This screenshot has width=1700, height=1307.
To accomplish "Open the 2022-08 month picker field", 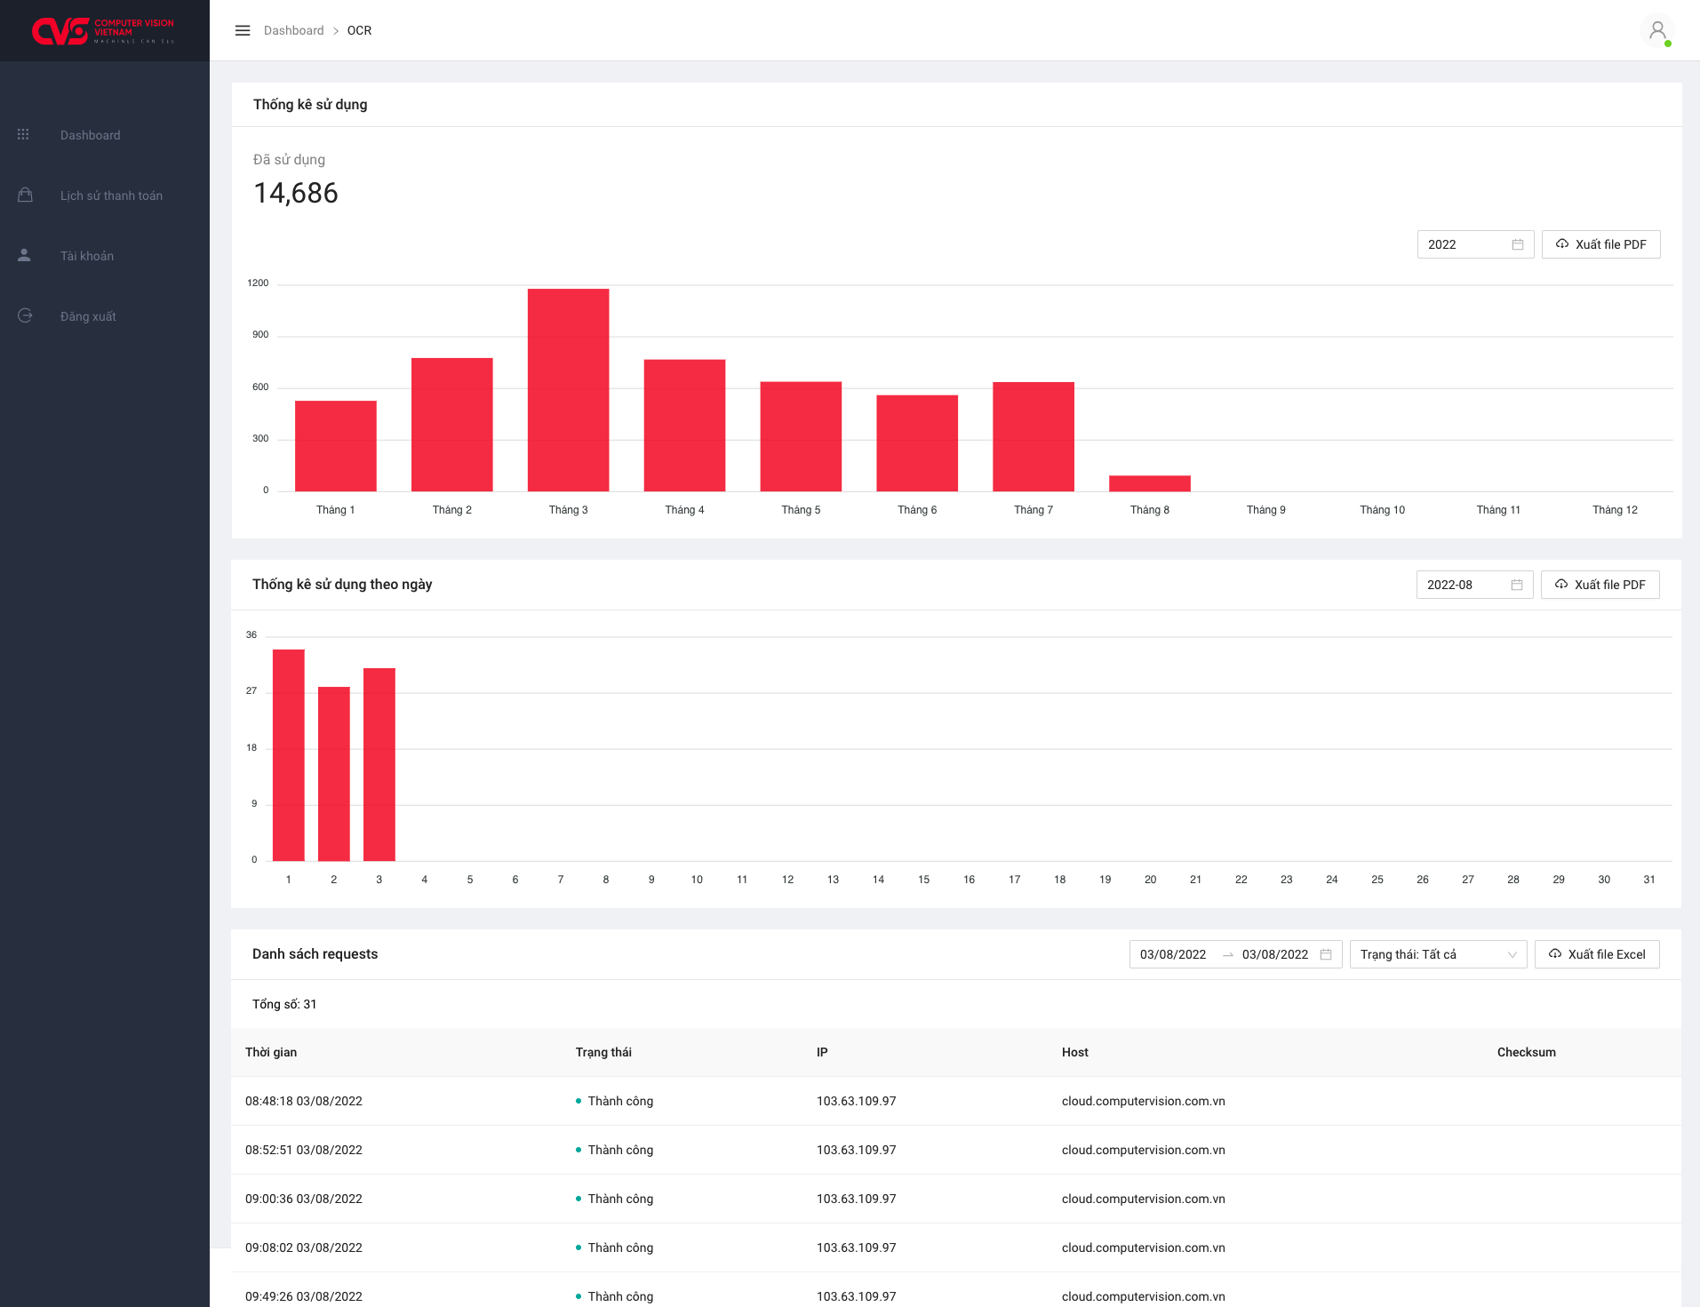I will pyautogui.click(x=1474, y=585).
